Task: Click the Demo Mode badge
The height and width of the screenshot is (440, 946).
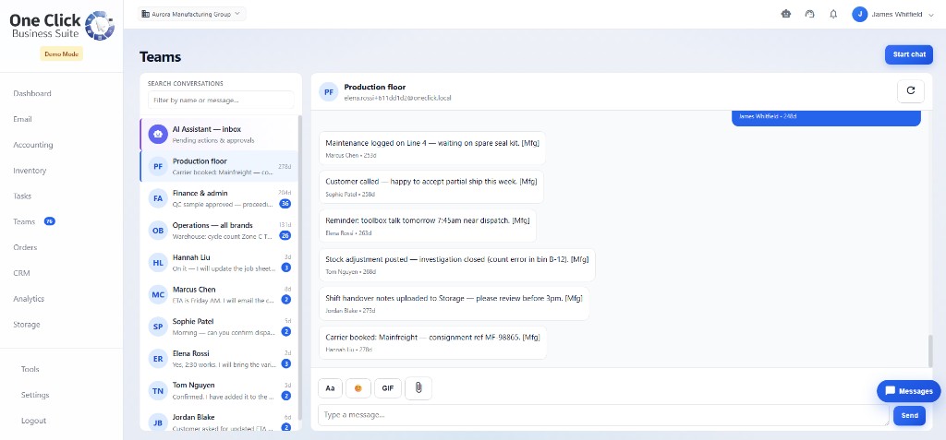Action: 62,54
